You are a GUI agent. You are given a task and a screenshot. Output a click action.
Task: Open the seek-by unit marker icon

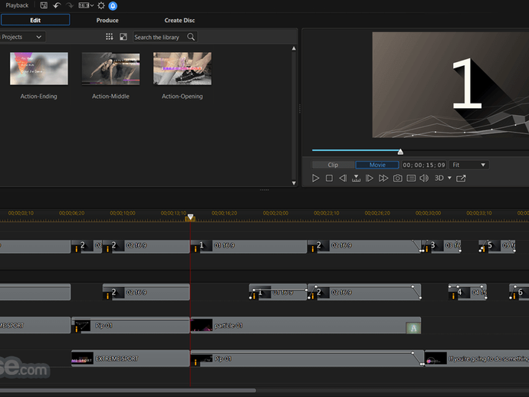coord(356,178)
